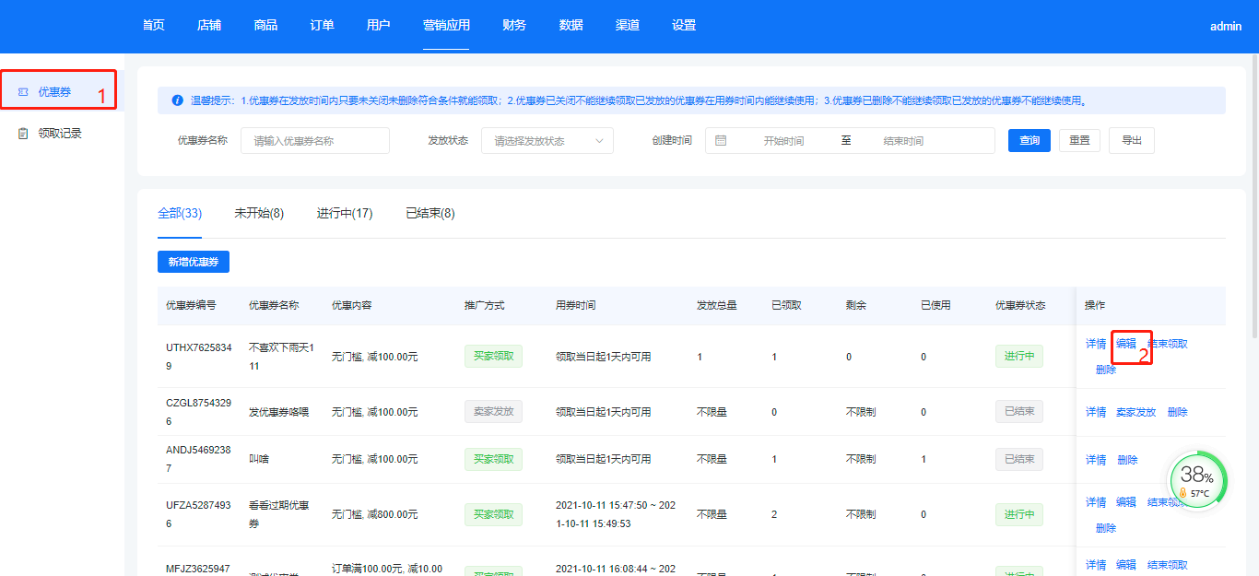Type in the 优惠券名称 input field
Viewport: 1259px width, 576px height.
315,141
